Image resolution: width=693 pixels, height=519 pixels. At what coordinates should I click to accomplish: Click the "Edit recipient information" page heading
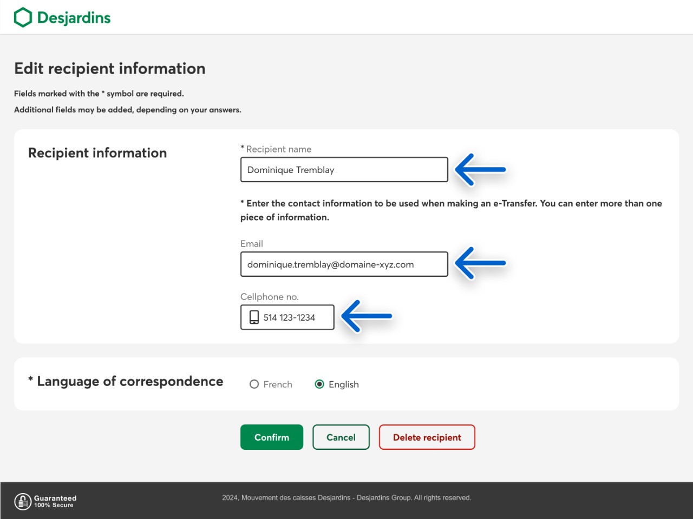(110, 69)
